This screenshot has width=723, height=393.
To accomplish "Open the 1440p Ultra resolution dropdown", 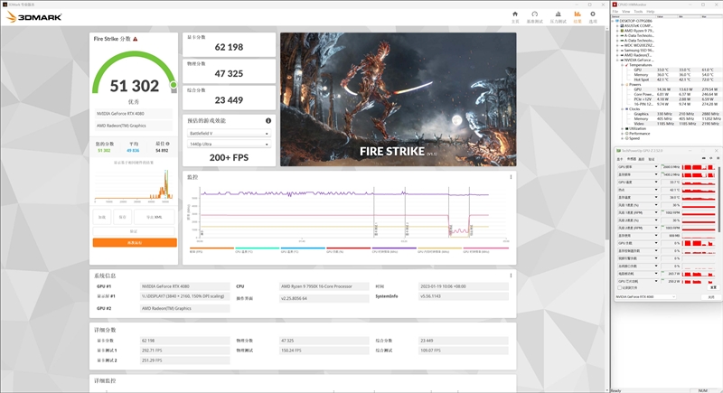I will (x=230, y=145).
